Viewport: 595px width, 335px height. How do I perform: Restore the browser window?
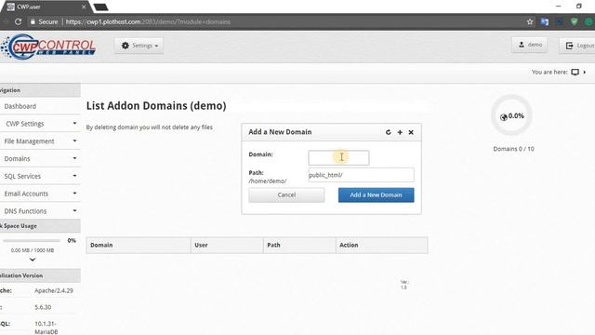(578, 7)
